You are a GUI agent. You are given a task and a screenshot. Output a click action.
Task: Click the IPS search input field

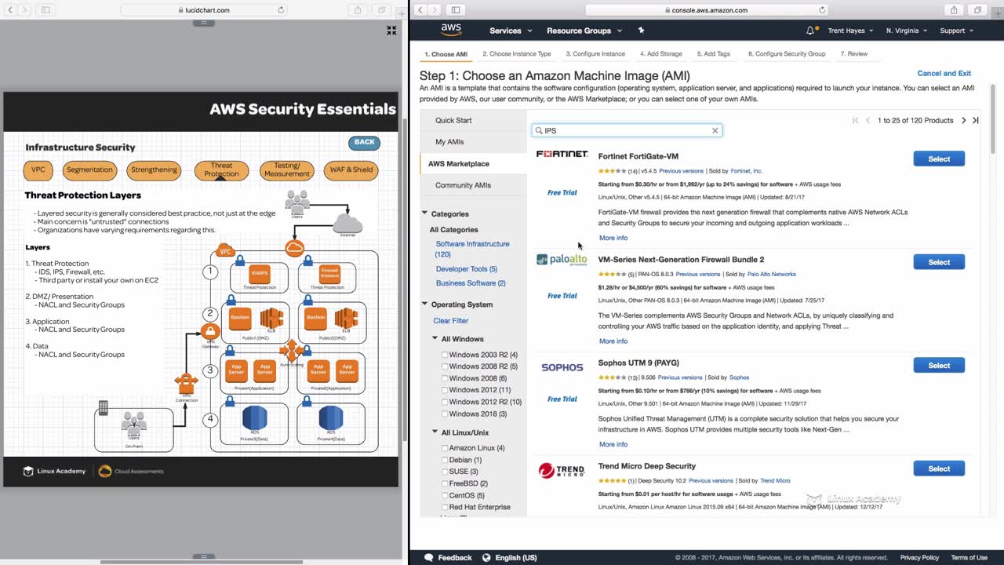(627, 130)
